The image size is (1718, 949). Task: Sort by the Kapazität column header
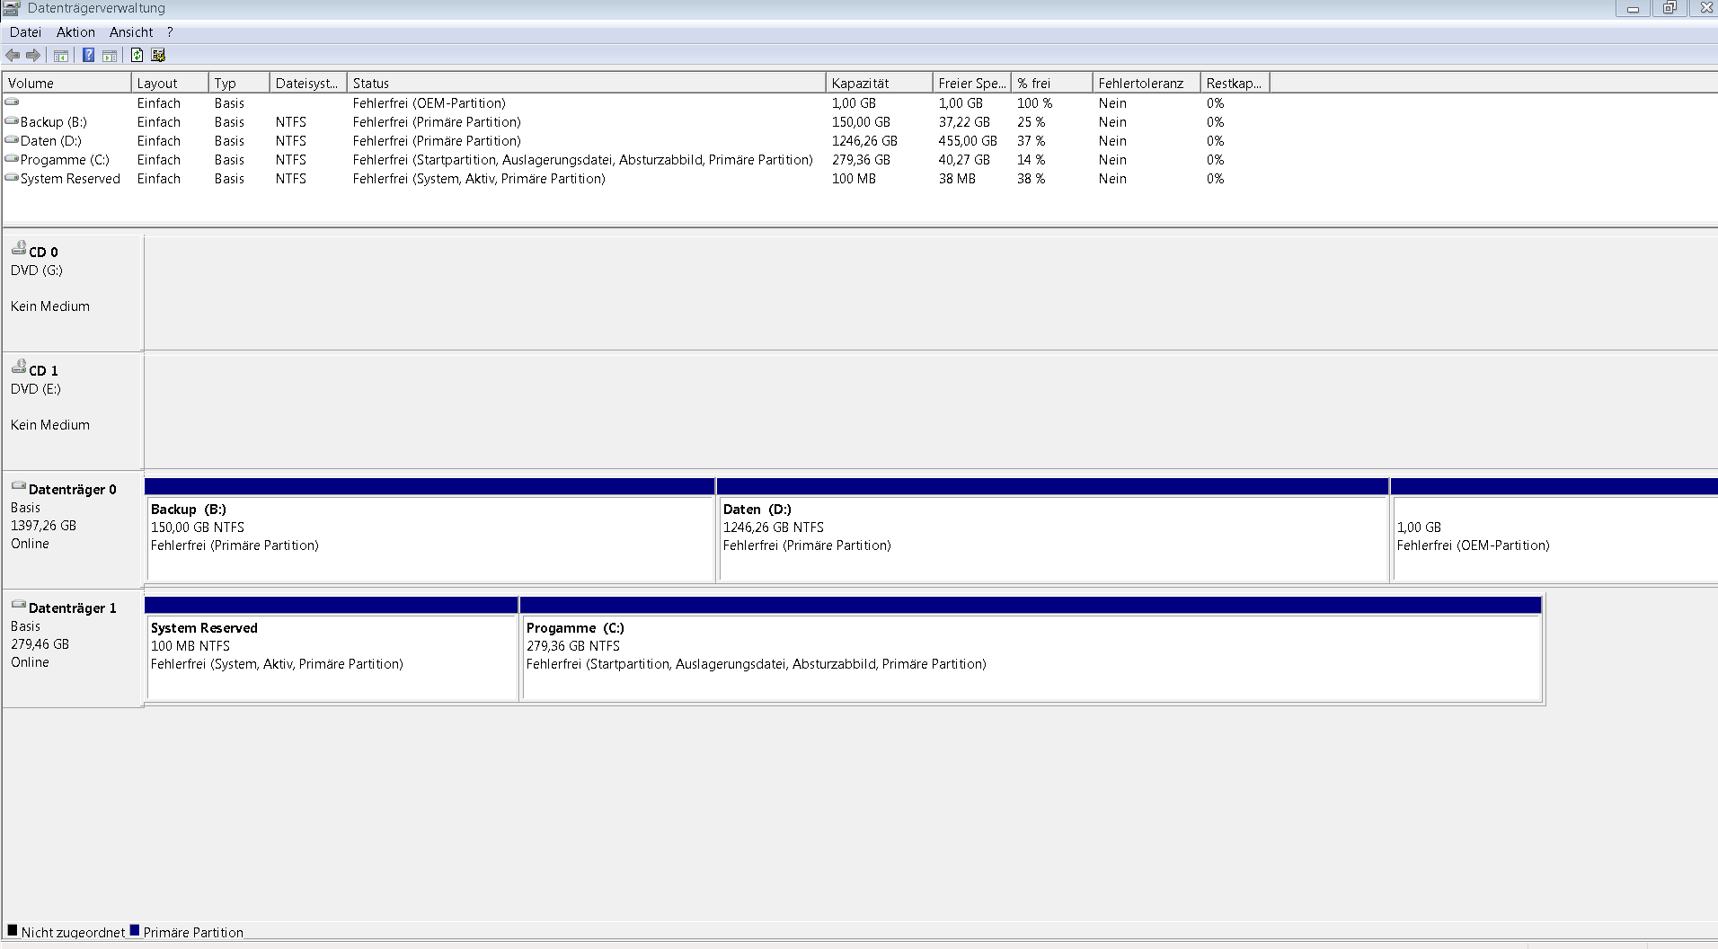pyautogui.click(x=880, y=83)
